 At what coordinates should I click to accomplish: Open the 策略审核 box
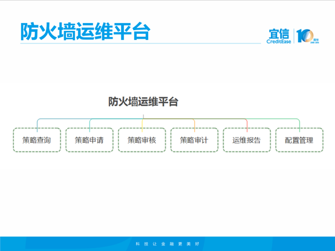coord(142,140)
